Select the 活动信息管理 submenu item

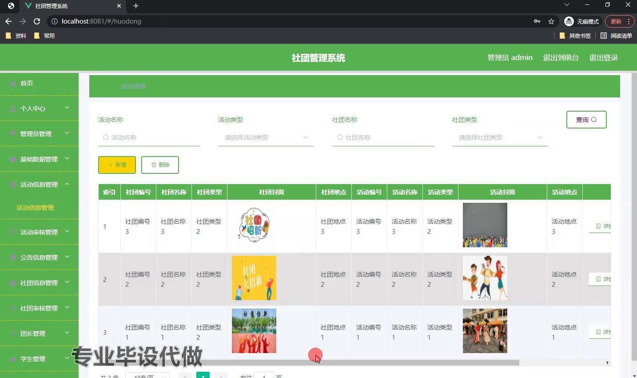35,208
